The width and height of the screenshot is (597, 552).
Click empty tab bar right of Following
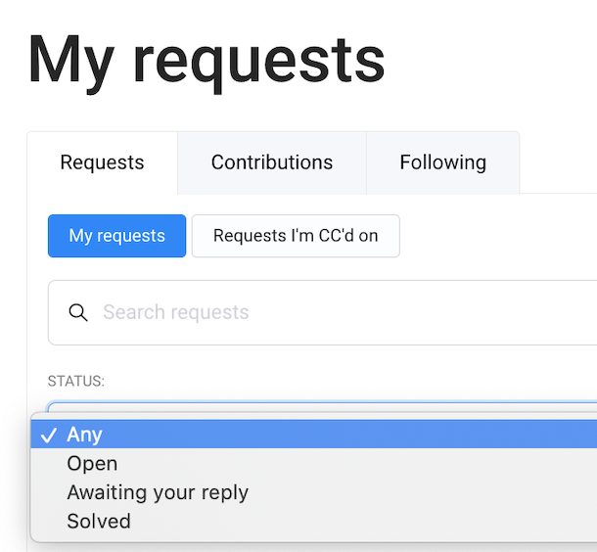pos(558,162)
